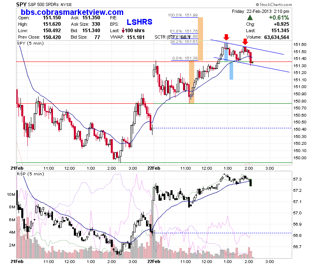Click the green up-triangle change indicator
The image size is (313, 265).
[x=250, y=18]
